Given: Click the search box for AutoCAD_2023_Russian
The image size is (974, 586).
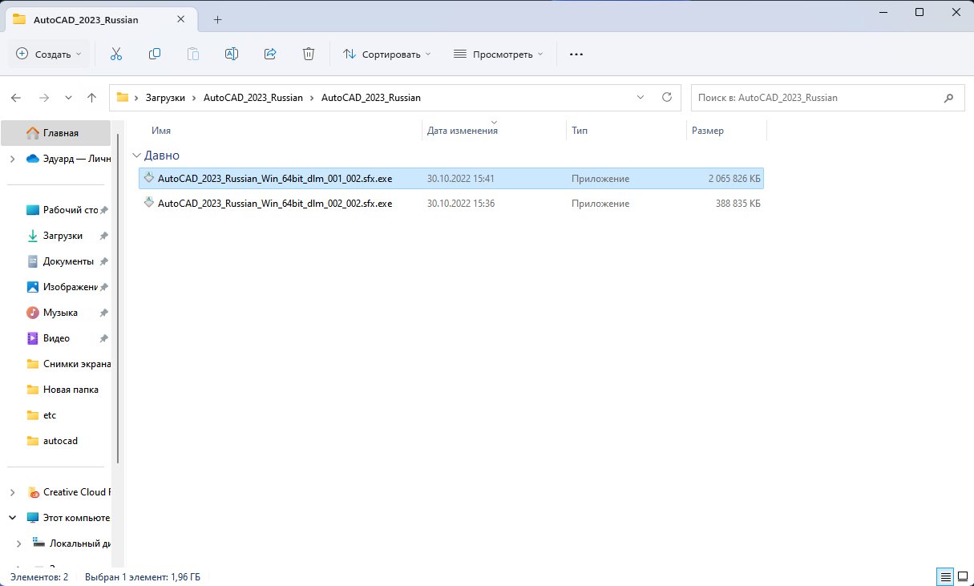Looking at the screenshot, I should (x=814, y=98).
